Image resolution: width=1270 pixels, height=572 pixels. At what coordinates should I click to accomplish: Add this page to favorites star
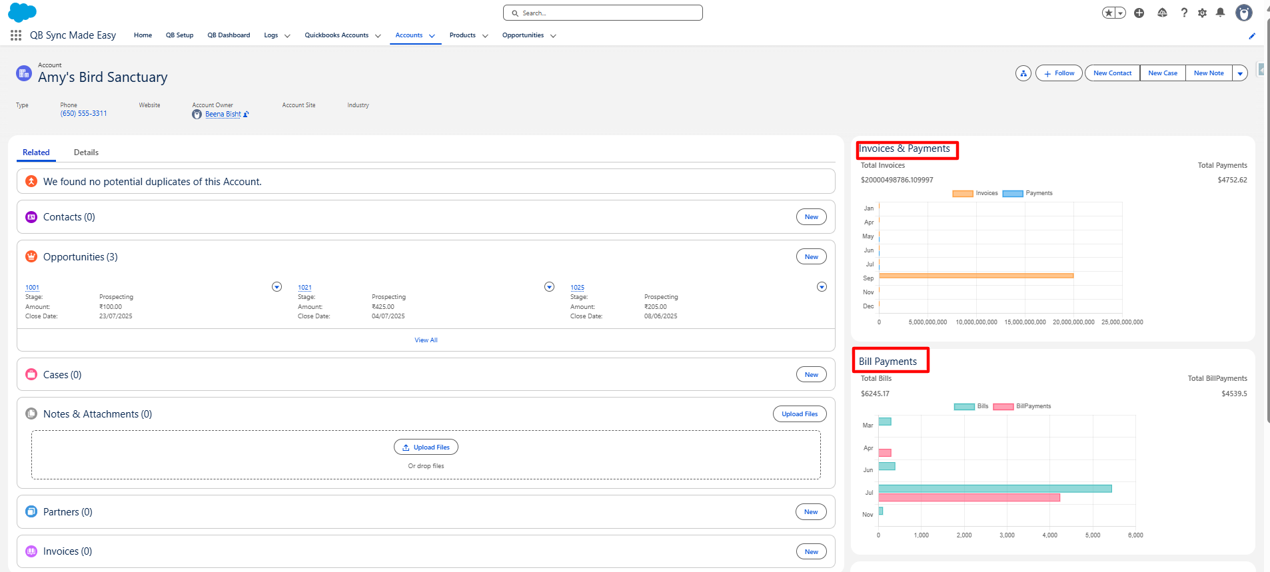(x=1108, y=13)
